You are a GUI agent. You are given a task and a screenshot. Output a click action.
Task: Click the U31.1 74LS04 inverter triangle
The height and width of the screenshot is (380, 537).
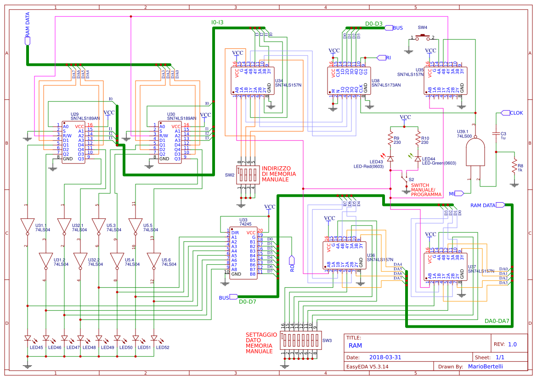click(28, 223)
